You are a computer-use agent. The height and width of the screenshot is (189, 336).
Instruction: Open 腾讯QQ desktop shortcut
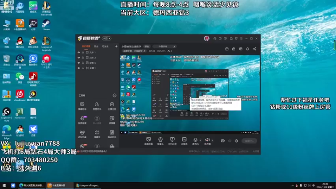tap(20, 42)
